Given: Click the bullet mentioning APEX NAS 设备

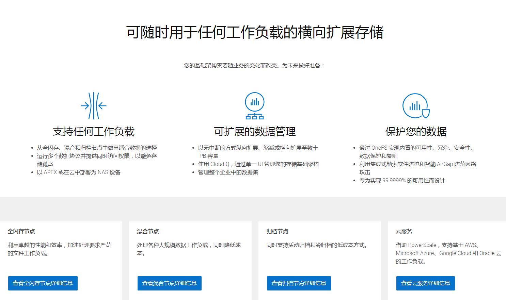Looking at the screenshot, I should point(79,172).
